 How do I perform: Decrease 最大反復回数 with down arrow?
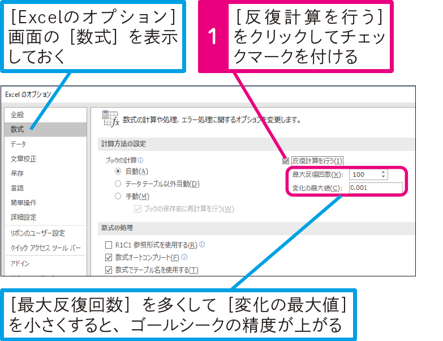tap(384, 177)
